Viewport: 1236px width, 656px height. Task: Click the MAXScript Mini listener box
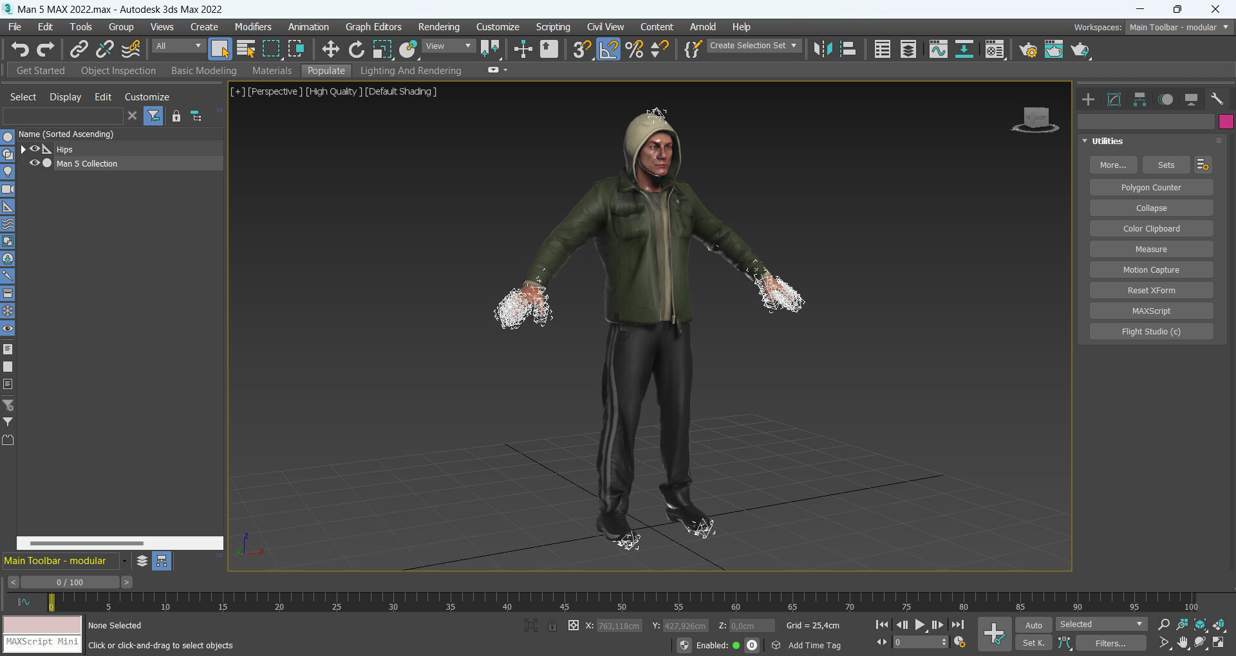coord(42,643)
